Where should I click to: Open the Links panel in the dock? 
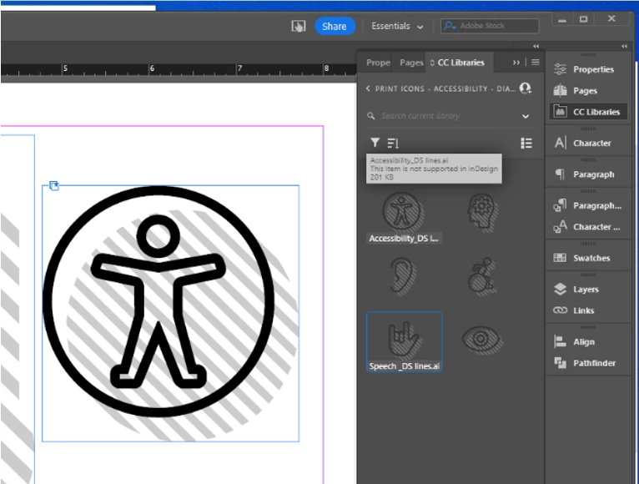(x=586, y=310)
